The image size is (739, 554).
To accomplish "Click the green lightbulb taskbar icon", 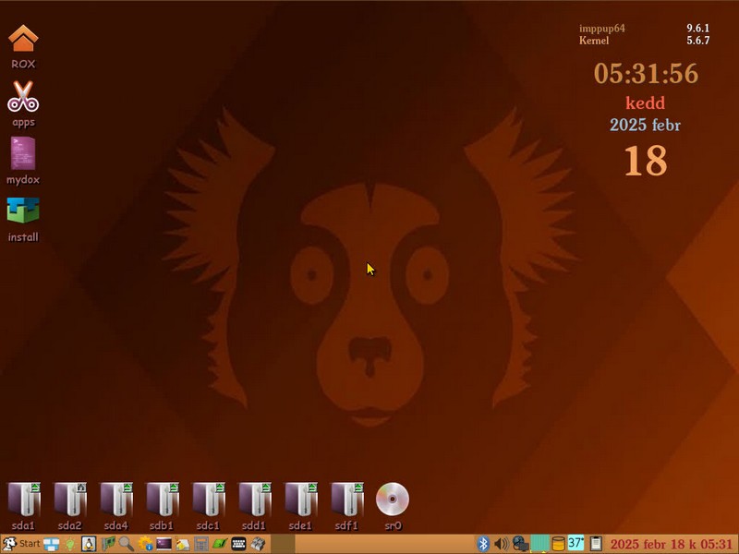I will click(x=70, y=544).
